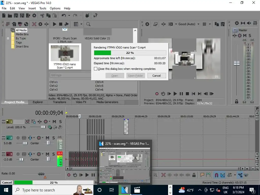260x195 pixels.
Task: Click the Undo arrow icon
Action: (x=64, y=15)
